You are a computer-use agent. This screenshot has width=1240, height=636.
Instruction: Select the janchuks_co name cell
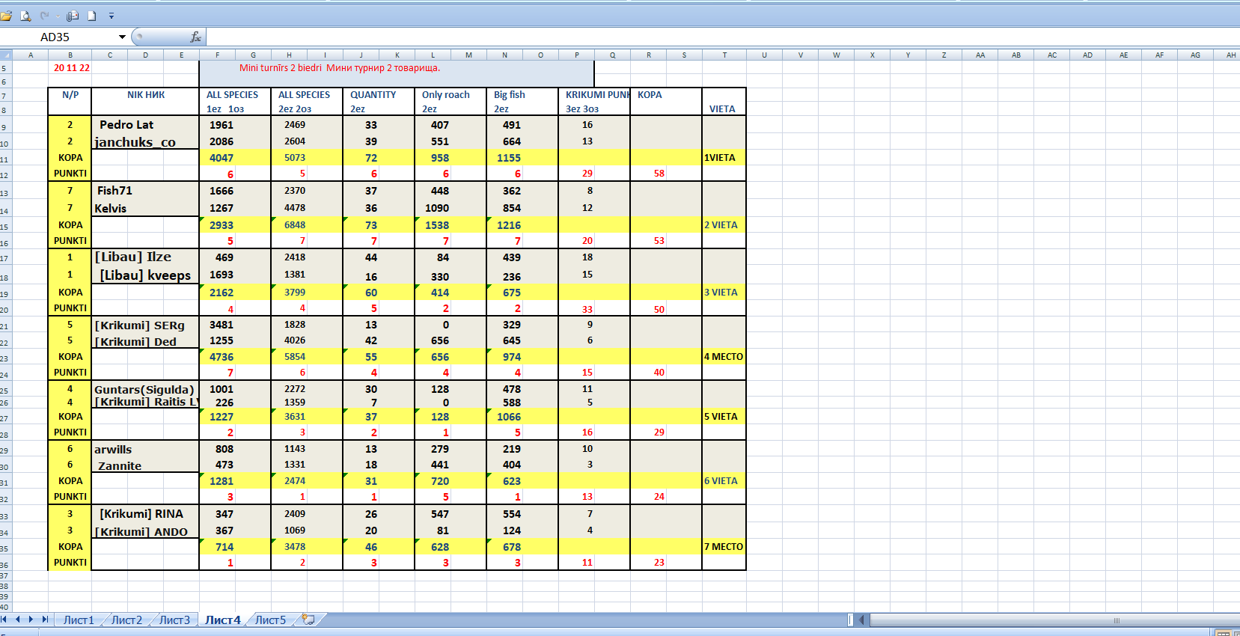pyautogui.click(x=145, y=141)
